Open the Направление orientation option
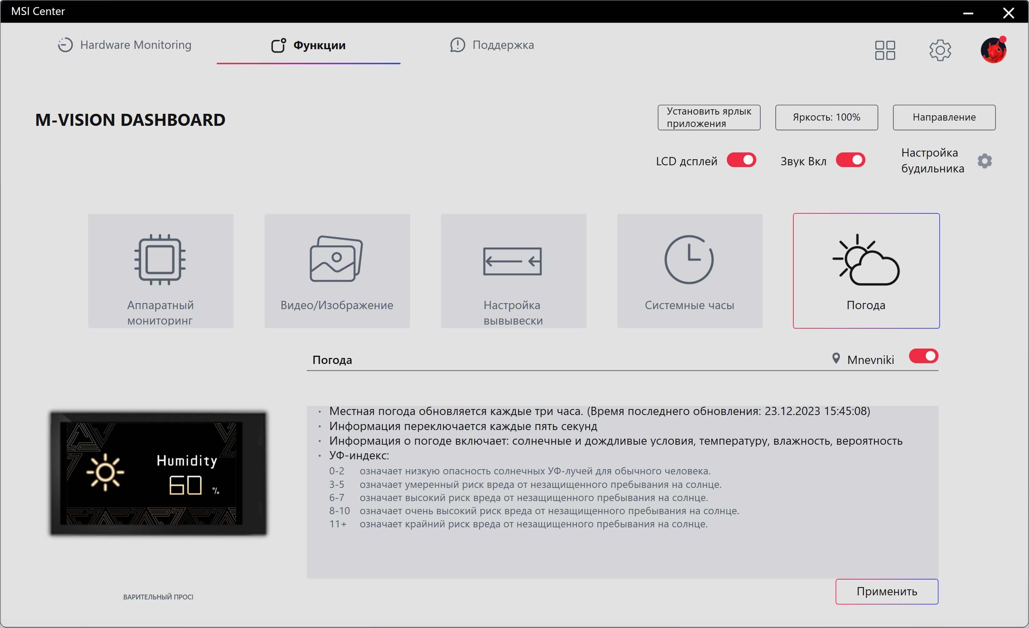 943,117
